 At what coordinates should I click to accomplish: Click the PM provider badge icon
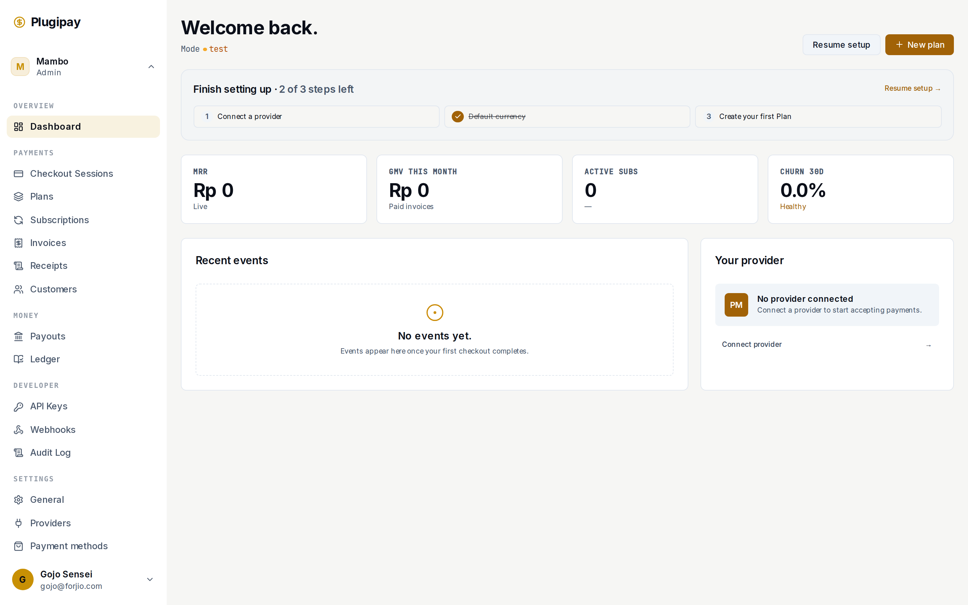pyautogui.click(x=736, y=305)
